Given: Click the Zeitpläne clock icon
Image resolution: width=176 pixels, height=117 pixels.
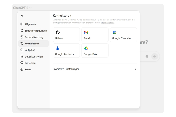Looking at the screenshot, I should (22, 50).
